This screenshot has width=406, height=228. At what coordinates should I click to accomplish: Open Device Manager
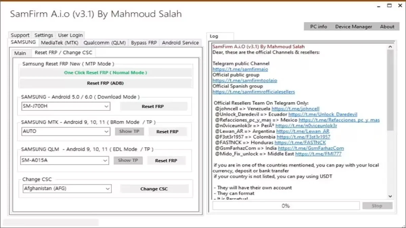click(354, 27)
